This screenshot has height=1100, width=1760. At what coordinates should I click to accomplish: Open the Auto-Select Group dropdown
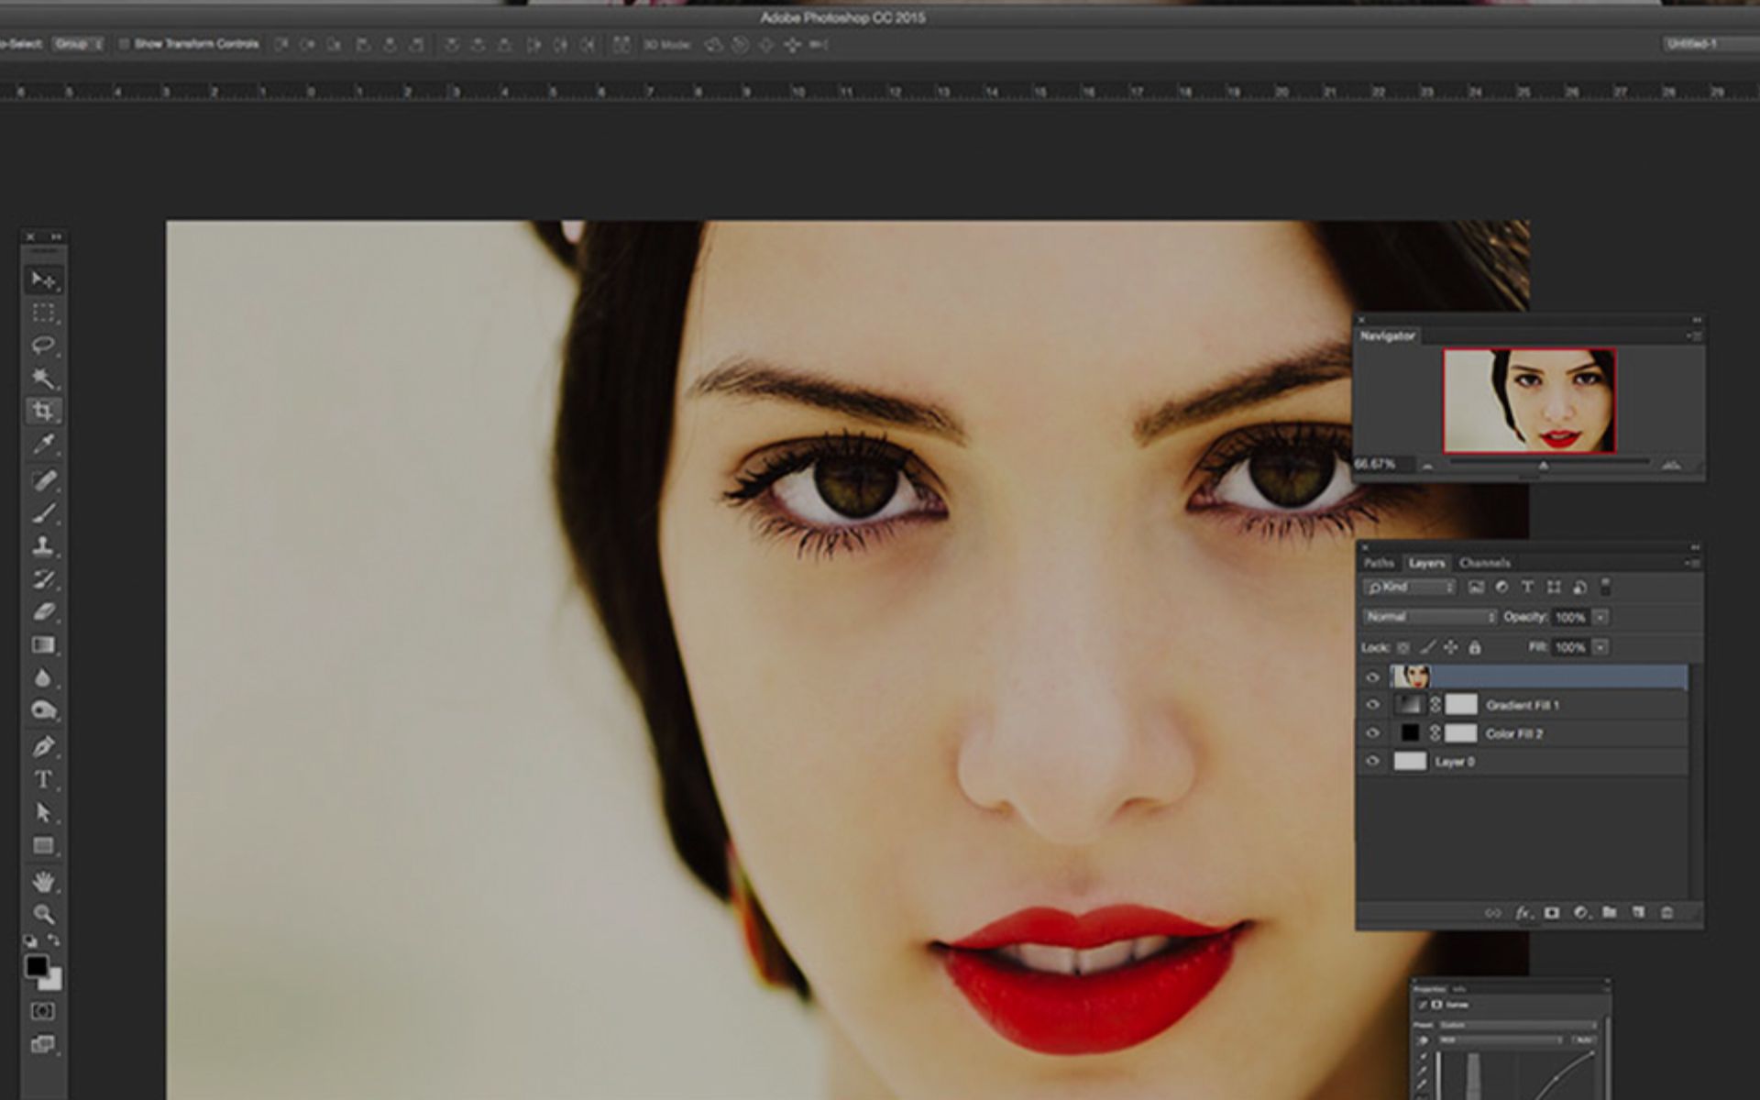78,44
